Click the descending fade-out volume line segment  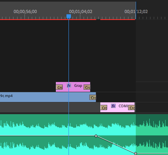coord(116,145)
